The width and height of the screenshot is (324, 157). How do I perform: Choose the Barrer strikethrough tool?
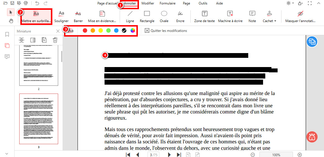[78, 17]
